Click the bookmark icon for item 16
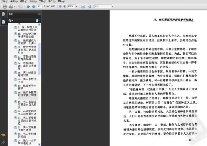 [x=16, y=79]
